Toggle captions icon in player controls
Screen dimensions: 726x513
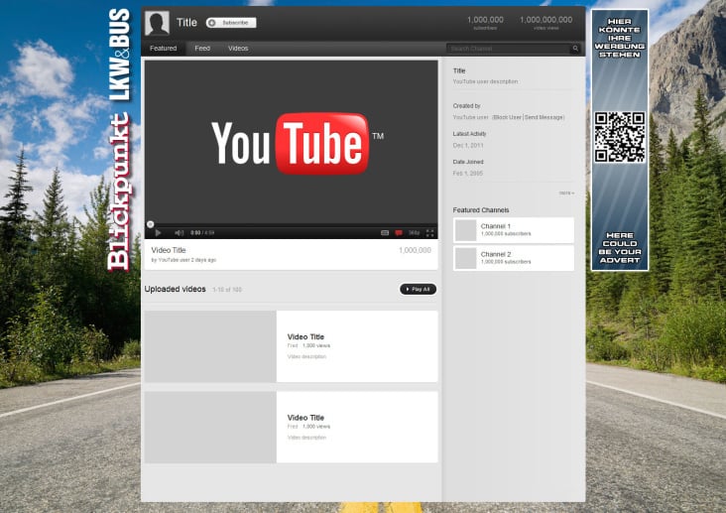pos(385,232)
